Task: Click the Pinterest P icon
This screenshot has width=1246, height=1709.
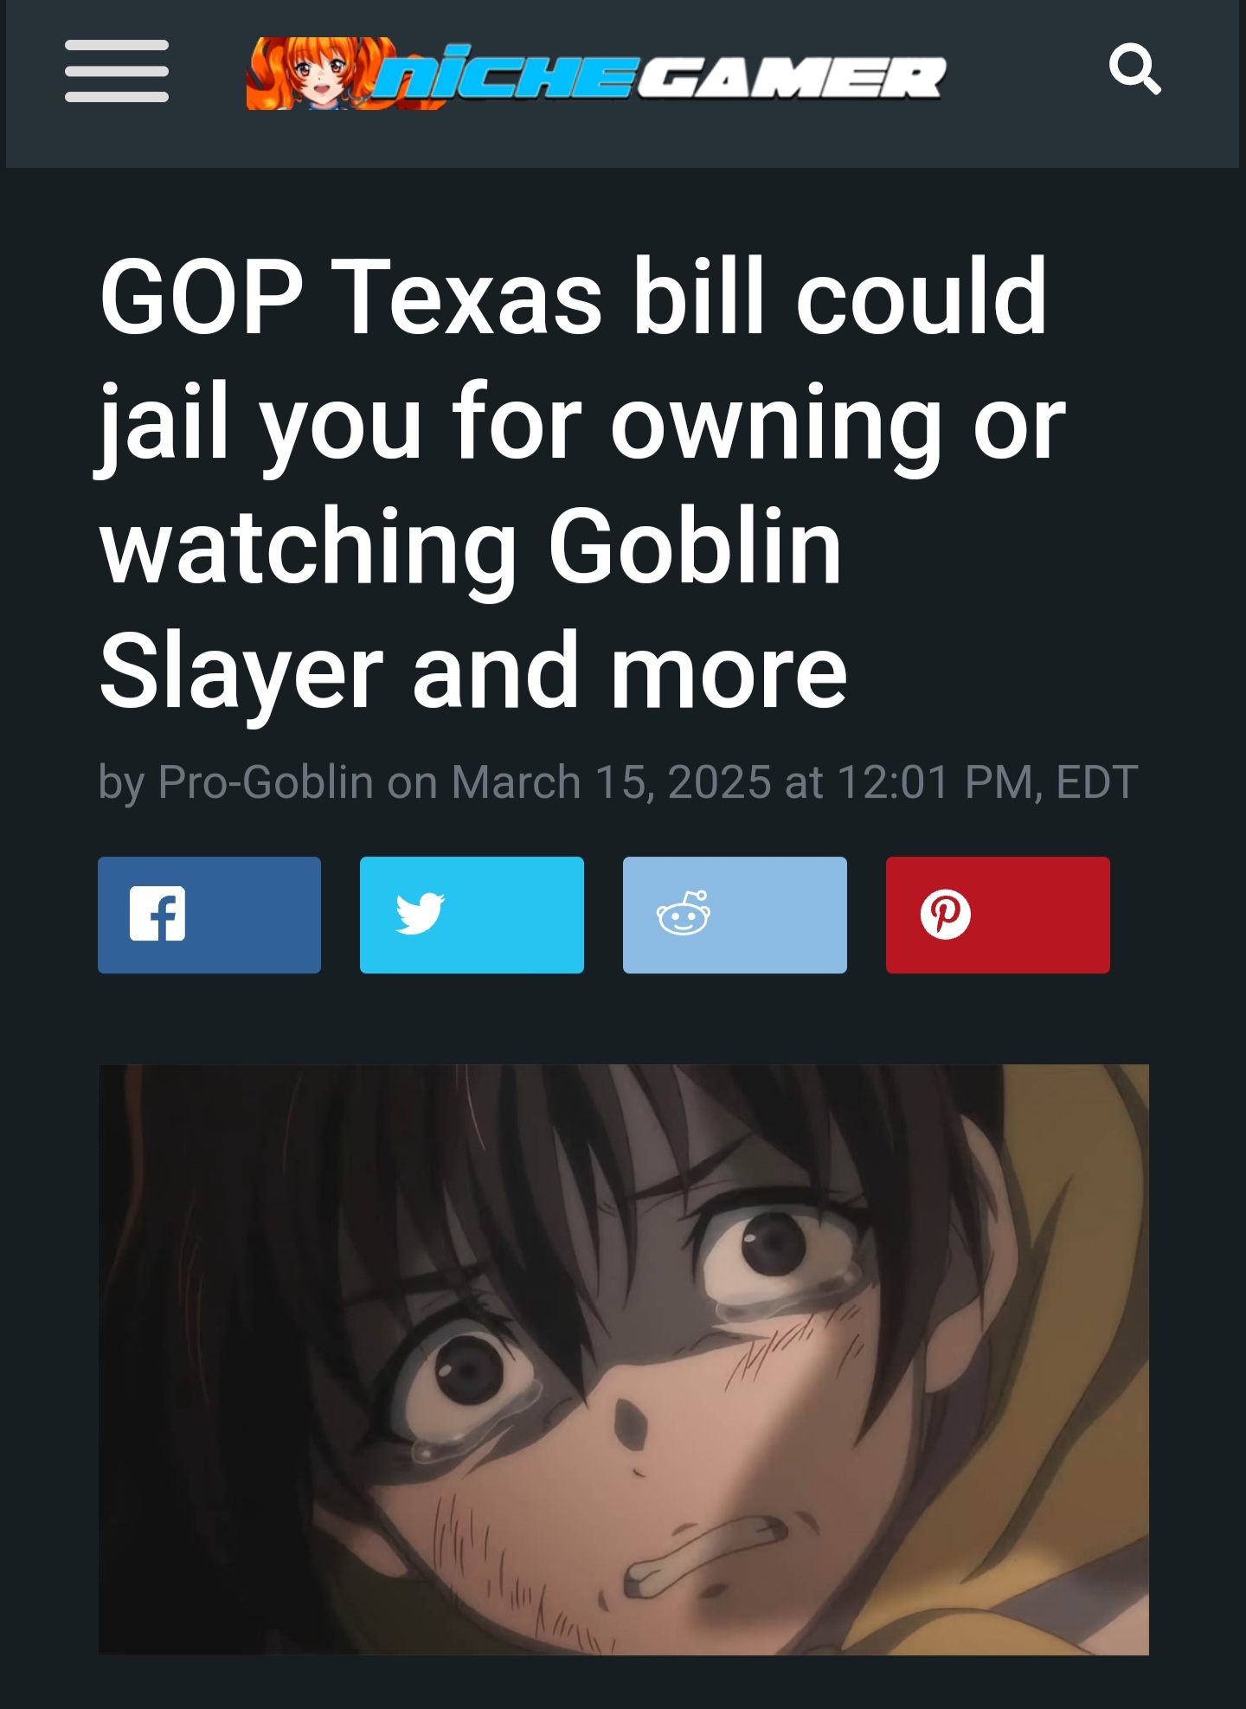Action: [946, 914]
